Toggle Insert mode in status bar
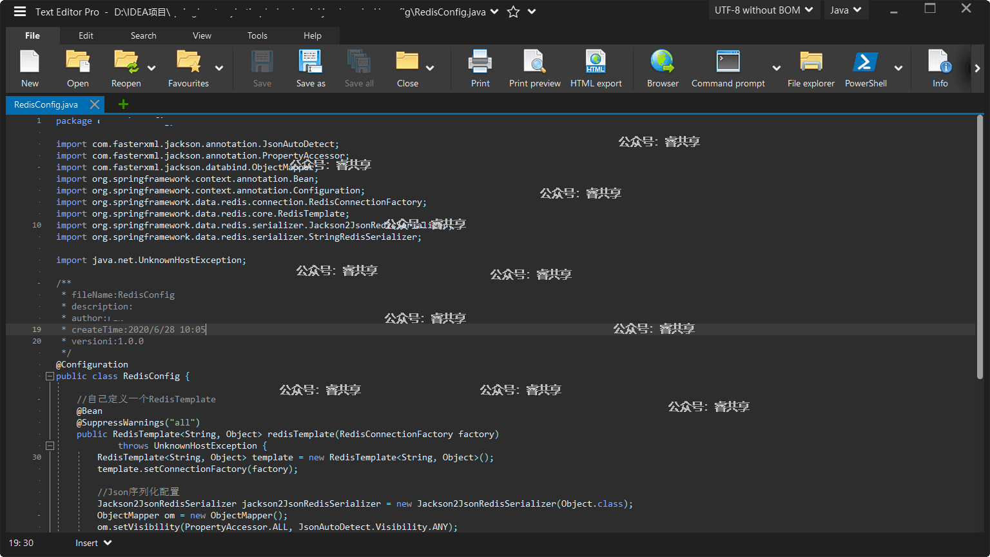 (93, 543)
